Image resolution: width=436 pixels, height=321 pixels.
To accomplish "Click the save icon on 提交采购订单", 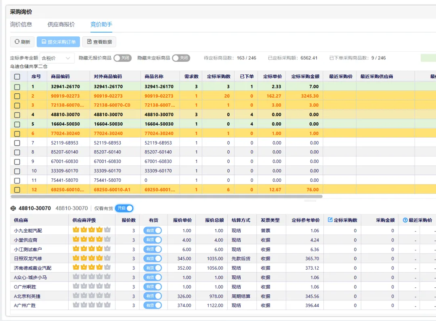I will 44,42.
